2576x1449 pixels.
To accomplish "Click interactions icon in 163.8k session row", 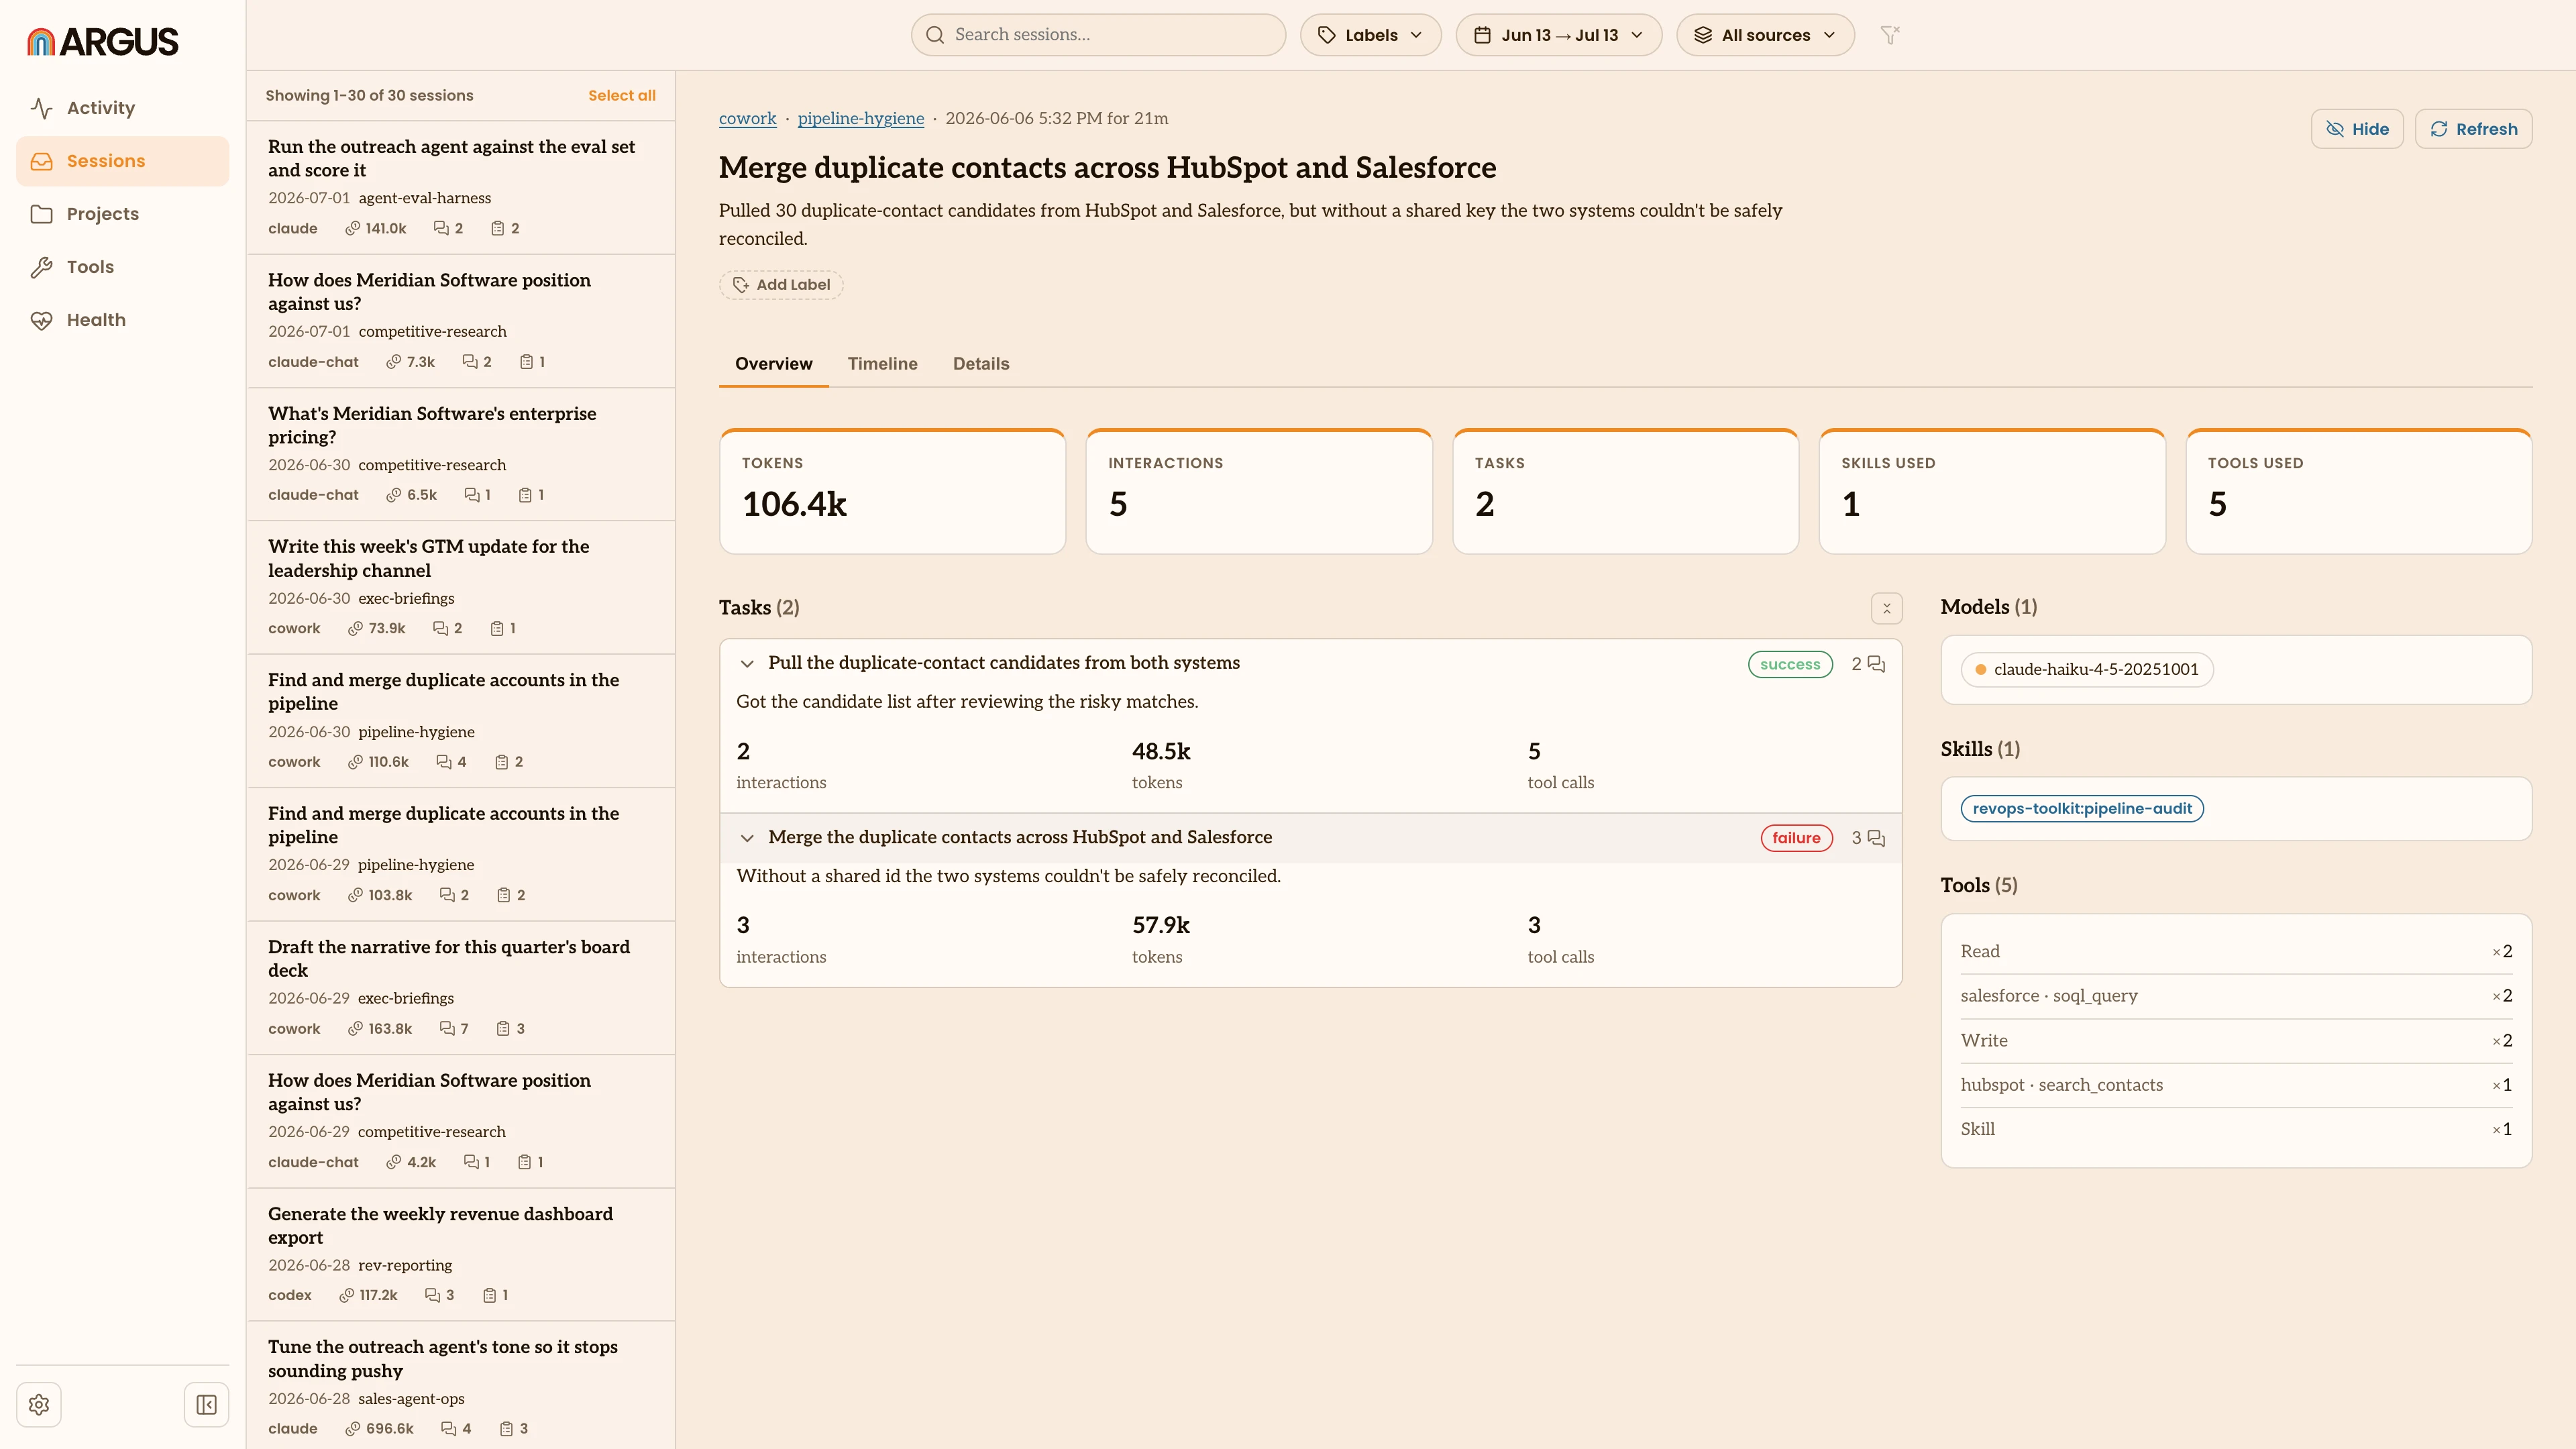I will click(447, 1029).
